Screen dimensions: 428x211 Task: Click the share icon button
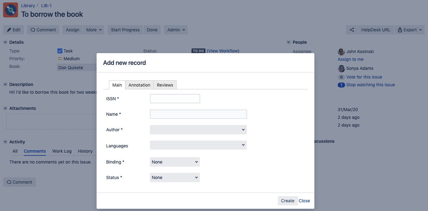coord(352,30)
